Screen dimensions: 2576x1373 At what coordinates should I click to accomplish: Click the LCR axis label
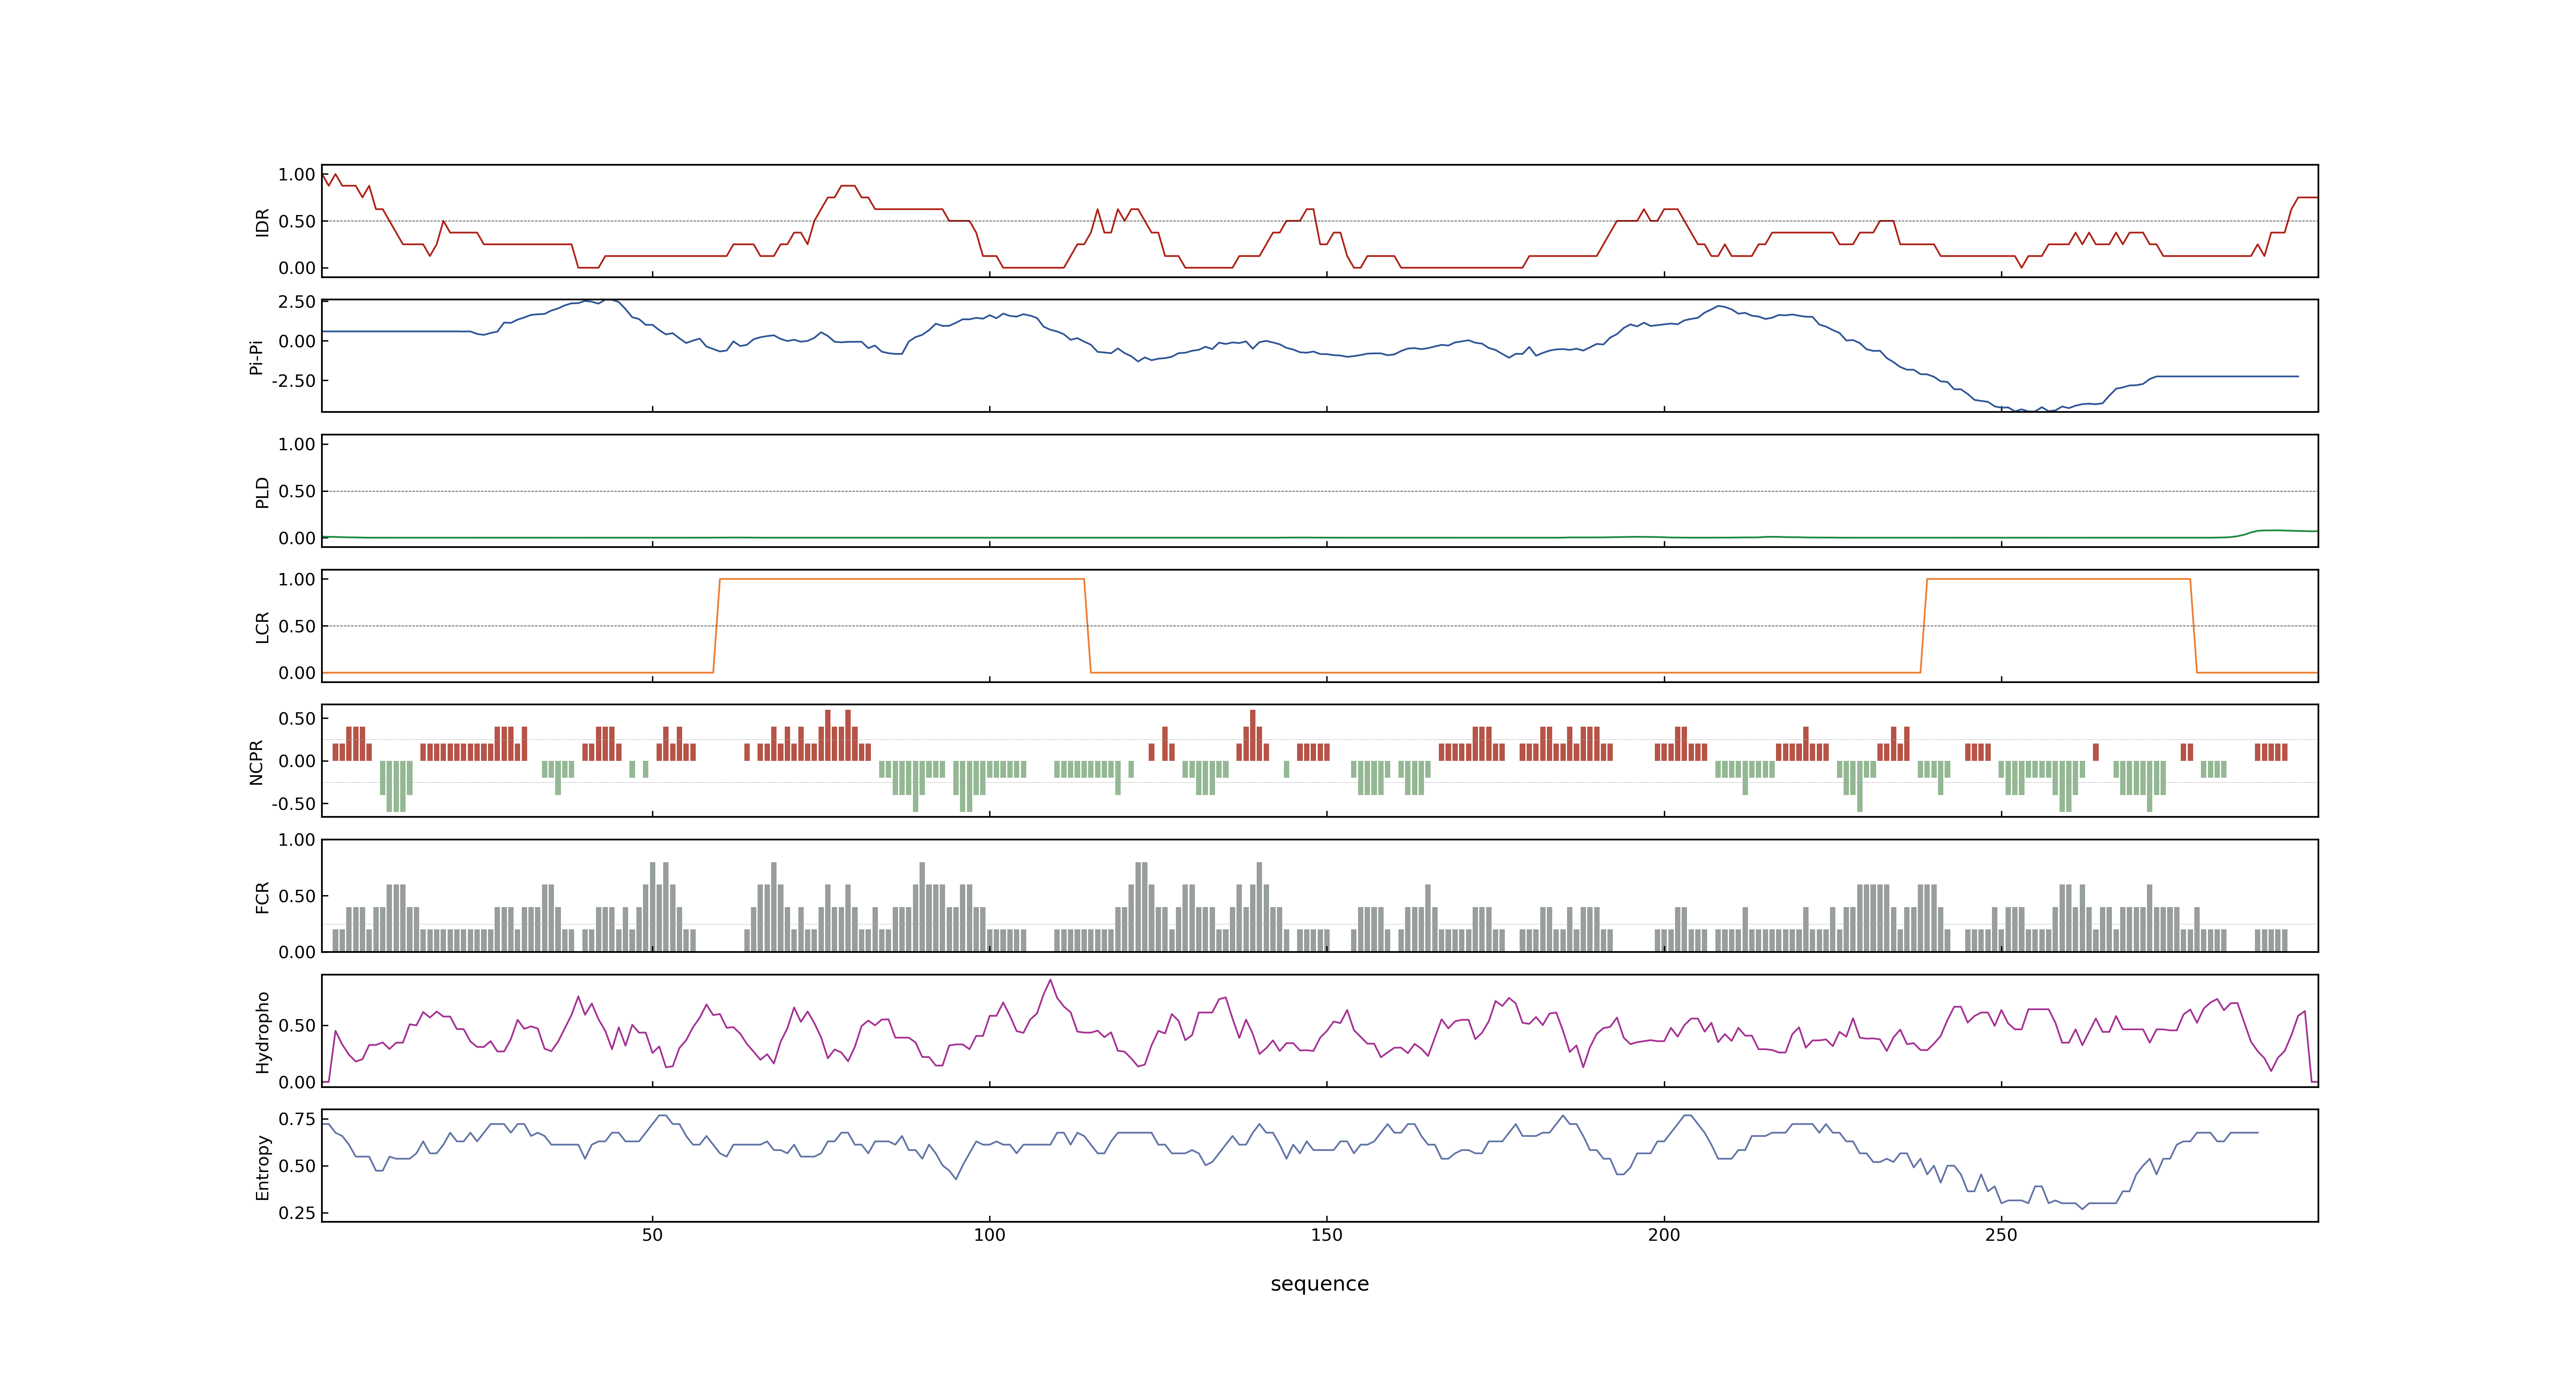click(x=262, y=627)
